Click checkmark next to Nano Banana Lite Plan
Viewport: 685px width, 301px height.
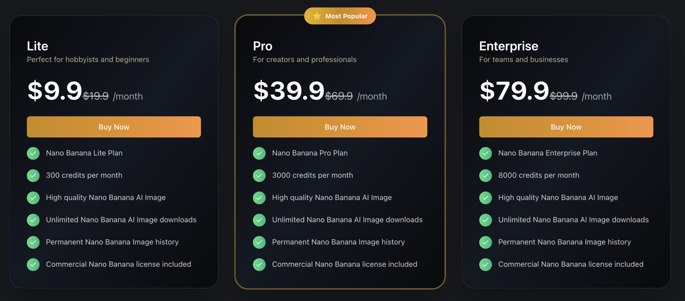pyautogui.click(x=33, y=153)
